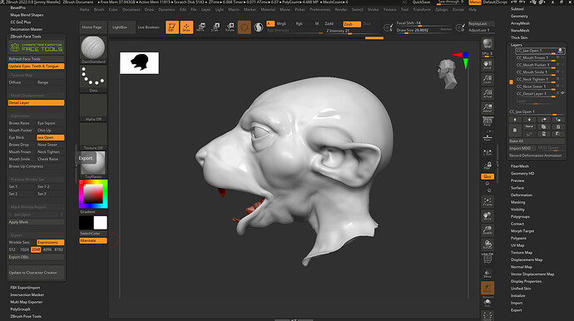The width and height of the screenshot is (574, 321).
Task: Expand the Displacement Map subpalette
Action: [527, 259]
